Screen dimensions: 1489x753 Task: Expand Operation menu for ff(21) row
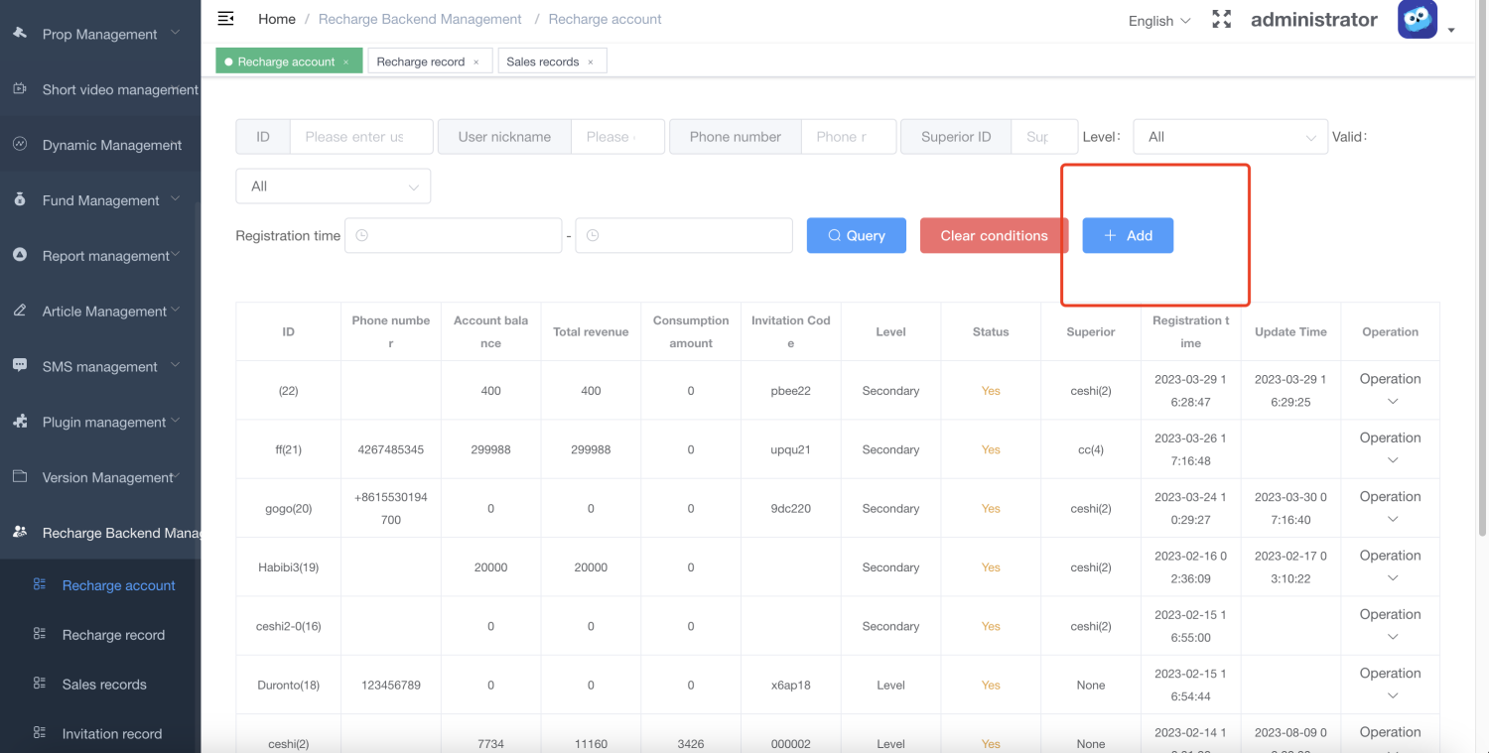(1390, 448)
